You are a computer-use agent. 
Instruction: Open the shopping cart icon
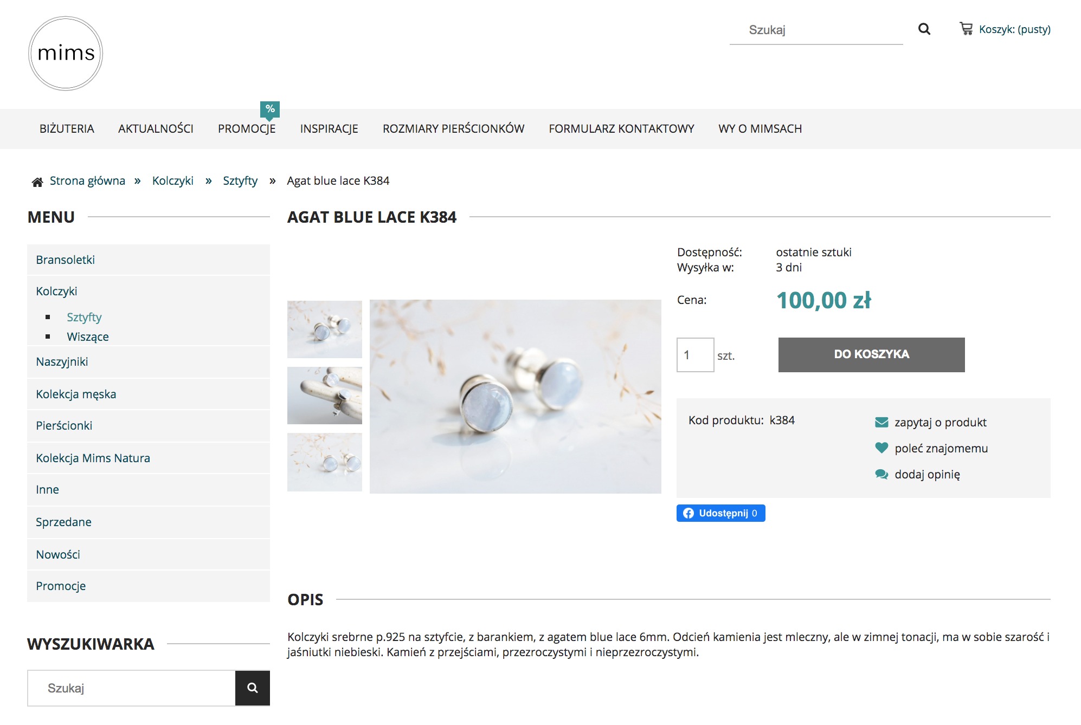966,29
